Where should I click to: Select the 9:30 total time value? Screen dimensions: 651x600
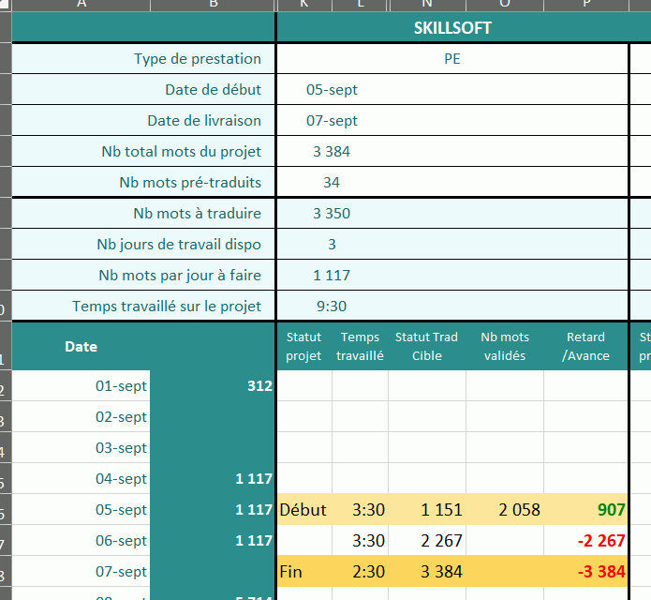tap(332, 307)
